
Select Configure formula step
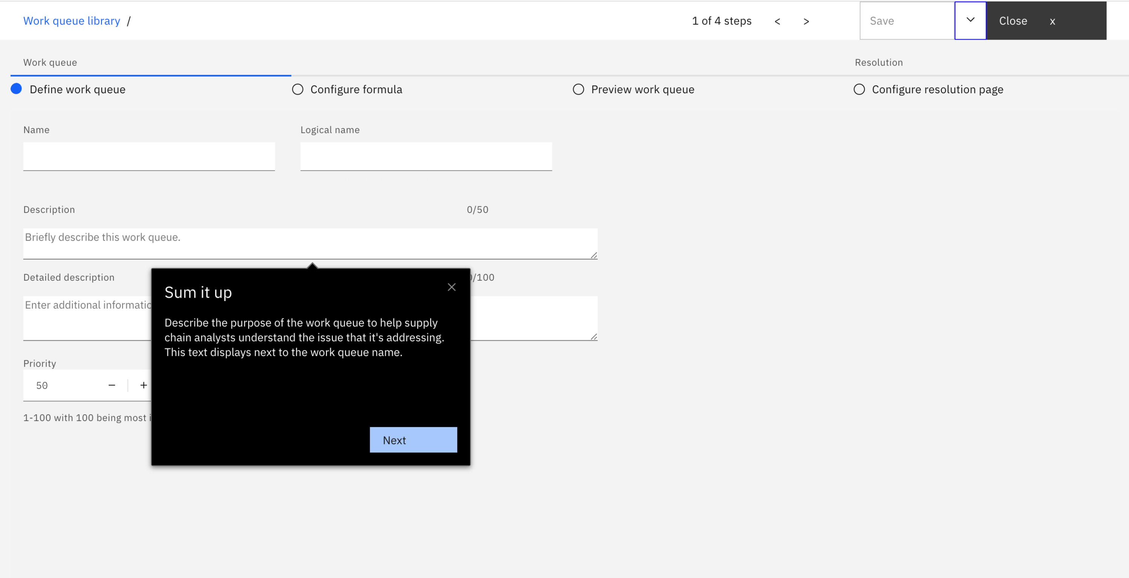[356, 89]
